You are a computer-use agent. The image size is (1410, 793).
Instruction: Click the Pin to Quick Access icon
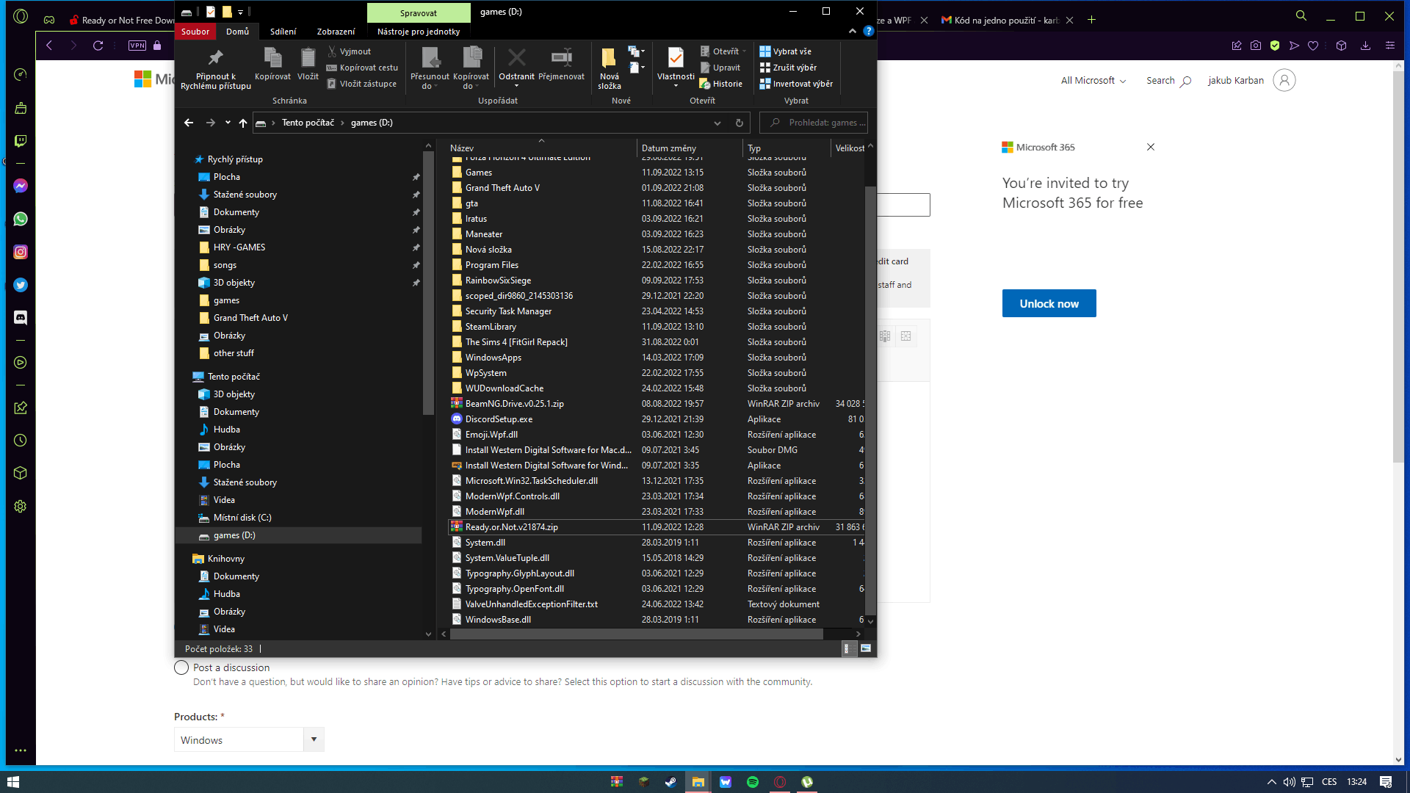click(x=215, y=58)
